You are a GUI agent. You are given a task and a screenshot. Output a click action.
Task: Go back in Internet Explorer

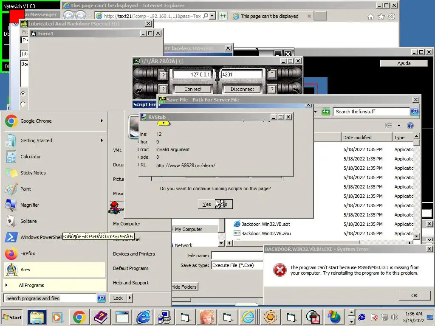(68, 15)
